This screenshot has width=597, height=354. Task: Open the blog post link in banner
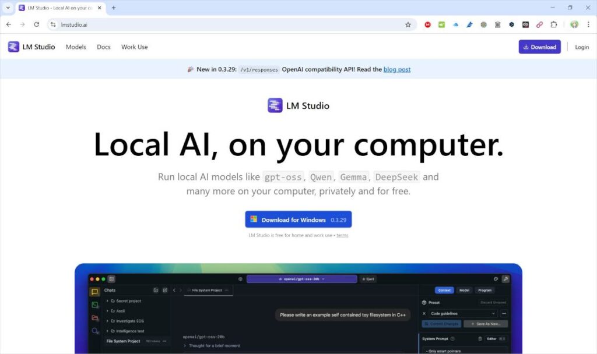tap(397, 69)
